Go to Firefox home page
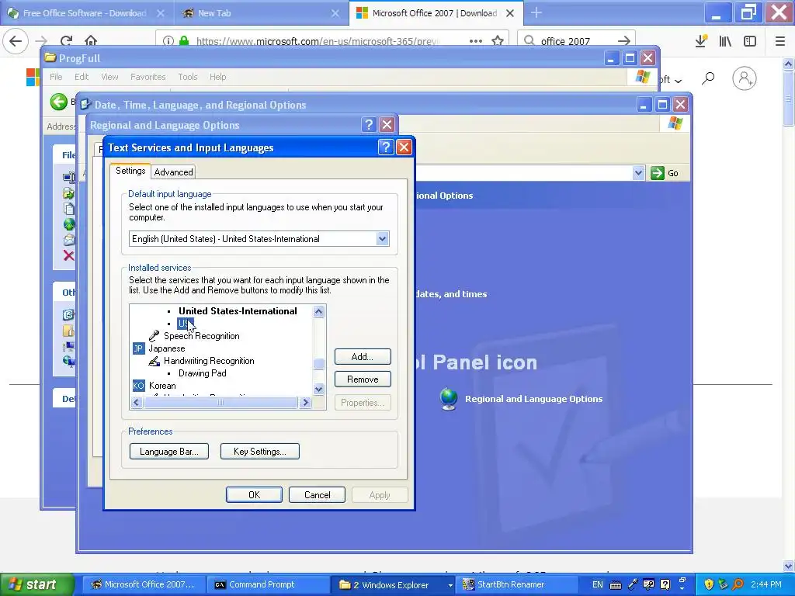795x596 pixels. pyautogui.click(x=91, y=40)
